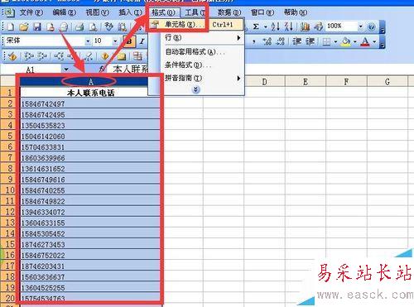414x307 pixels.
Task: Click the zoom field showing 100%
Action: click(x=341, y=26)
